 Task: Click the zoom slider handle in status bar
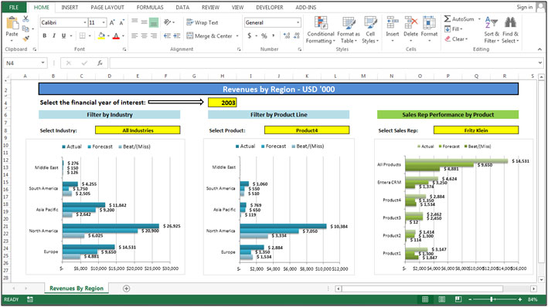492,299
